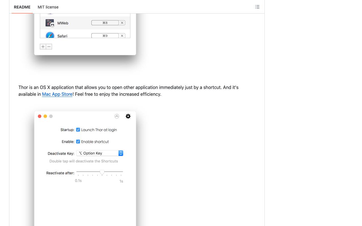Open the settings gear icon
Viewport: 362px width, 226px height.
click(x=128, y=116)
